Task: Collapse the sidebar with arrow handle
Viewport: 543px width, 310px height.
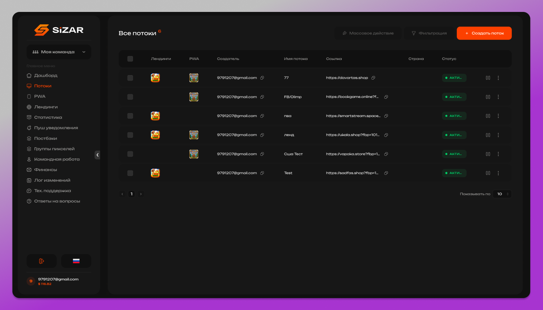Action: click(97, 155)
